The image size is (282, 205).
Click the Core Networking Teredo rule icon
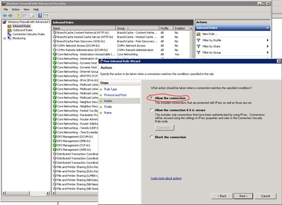tap(54, 128)
